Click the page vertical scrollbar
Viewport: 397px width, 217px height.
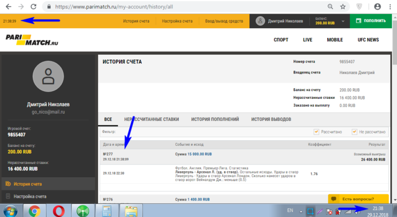pos(395,108)
